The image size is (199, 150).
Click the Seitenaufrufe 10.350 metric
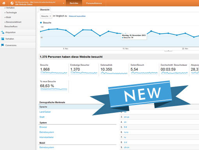pos(114,69)
